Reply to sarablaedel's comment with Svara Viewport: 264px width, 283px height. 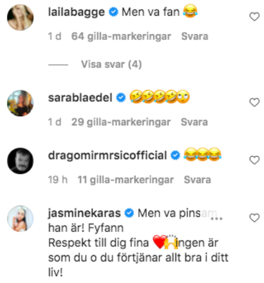click(194, 122)
